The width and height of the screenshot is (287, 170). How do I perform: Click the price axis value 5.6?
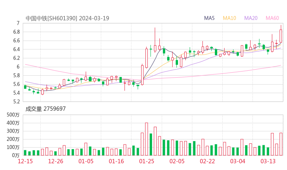click(16, 84)
